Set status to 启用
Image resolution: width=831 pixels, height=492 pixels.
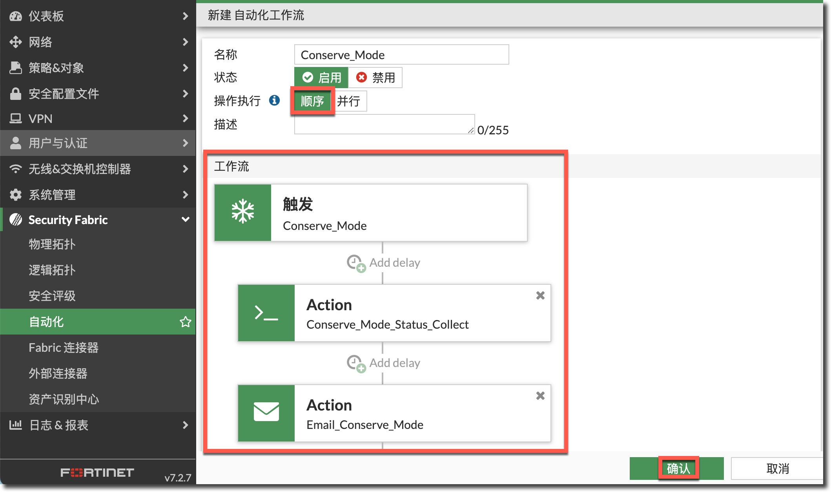pos(321,78)
